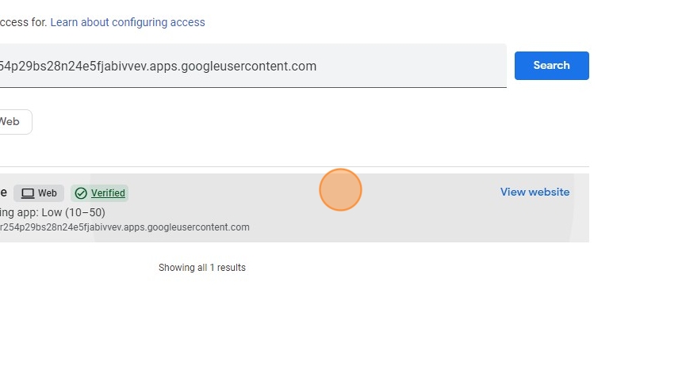Screen dimensions: 682x381
Task: Select the Web filter chip
Action: tap(11, 122)
